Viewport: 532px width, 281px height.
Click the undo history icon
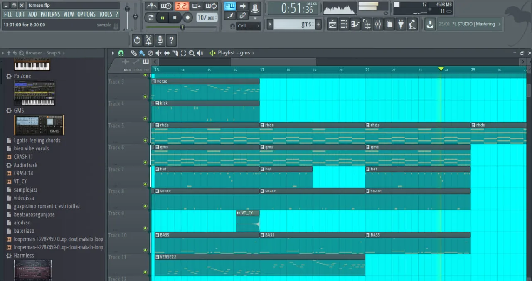(137, 40)
